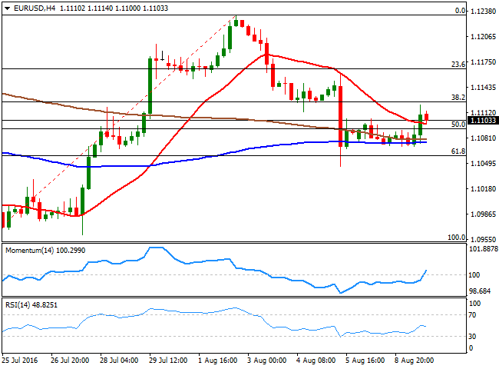Select the EURUSD,H4 symbol title
499x369 pixels.
point(35,8)
